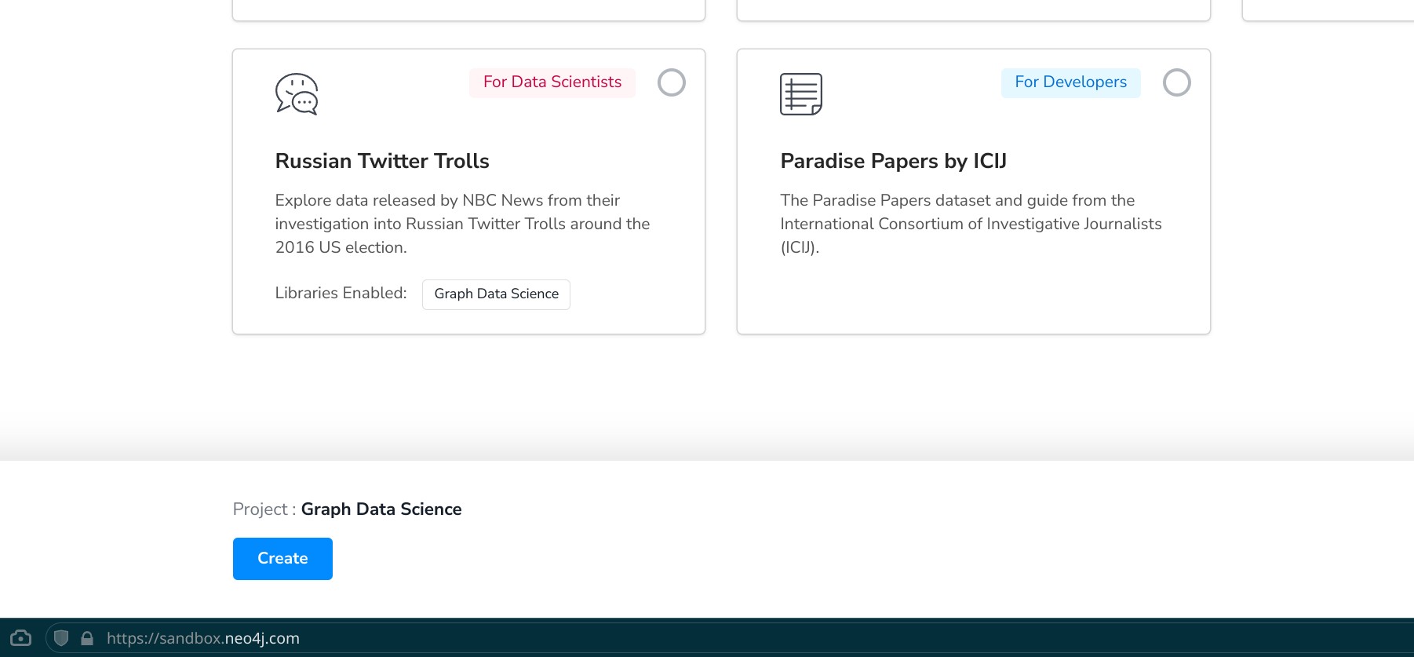Image resolution: width=1414 pixels, height=657 pixels.
Task: Click the partially visible card at right edge
Action: click(x=1328, y=10)
